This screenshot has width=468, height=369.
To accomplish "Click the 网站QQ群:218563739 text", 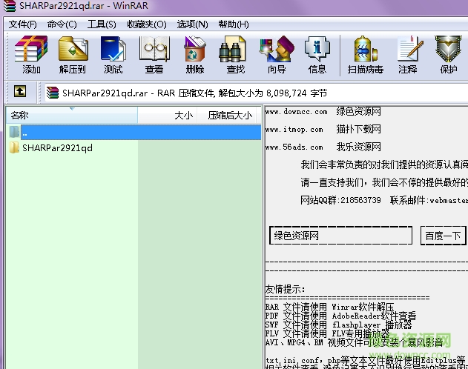I will [340, 200].
